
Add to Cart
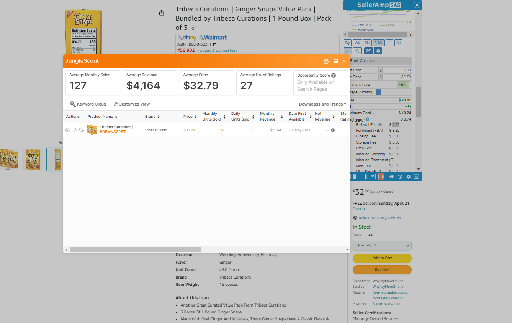(382, 258)
